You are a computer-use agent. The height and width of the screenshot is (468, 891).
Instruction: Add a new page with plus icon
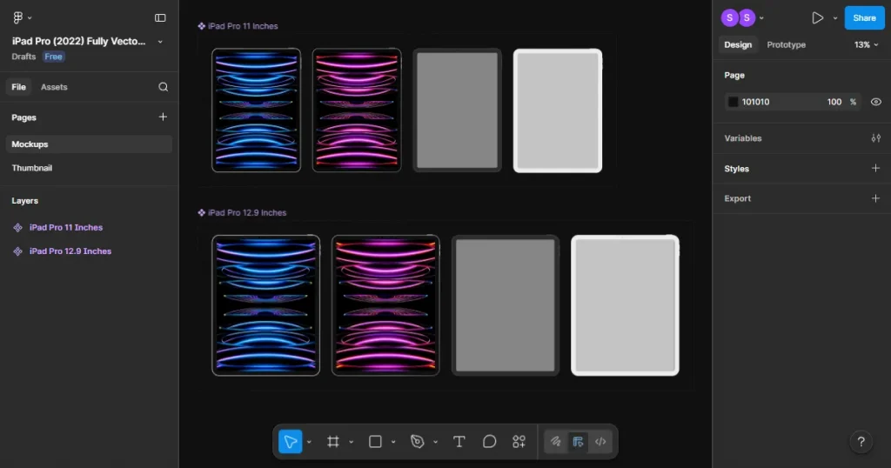163,117
